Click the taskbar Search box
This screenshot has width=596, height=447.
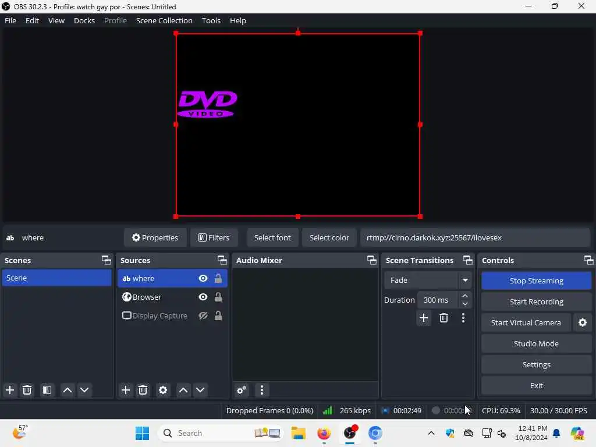pos(220,433)
